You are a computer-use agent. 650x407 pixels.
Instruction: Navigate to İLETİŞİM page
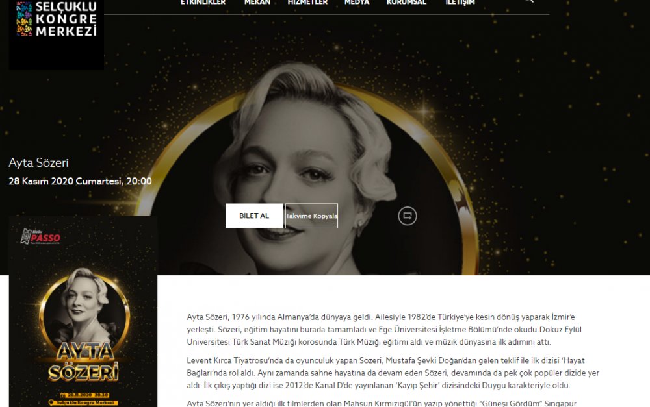tap(460, 2)
